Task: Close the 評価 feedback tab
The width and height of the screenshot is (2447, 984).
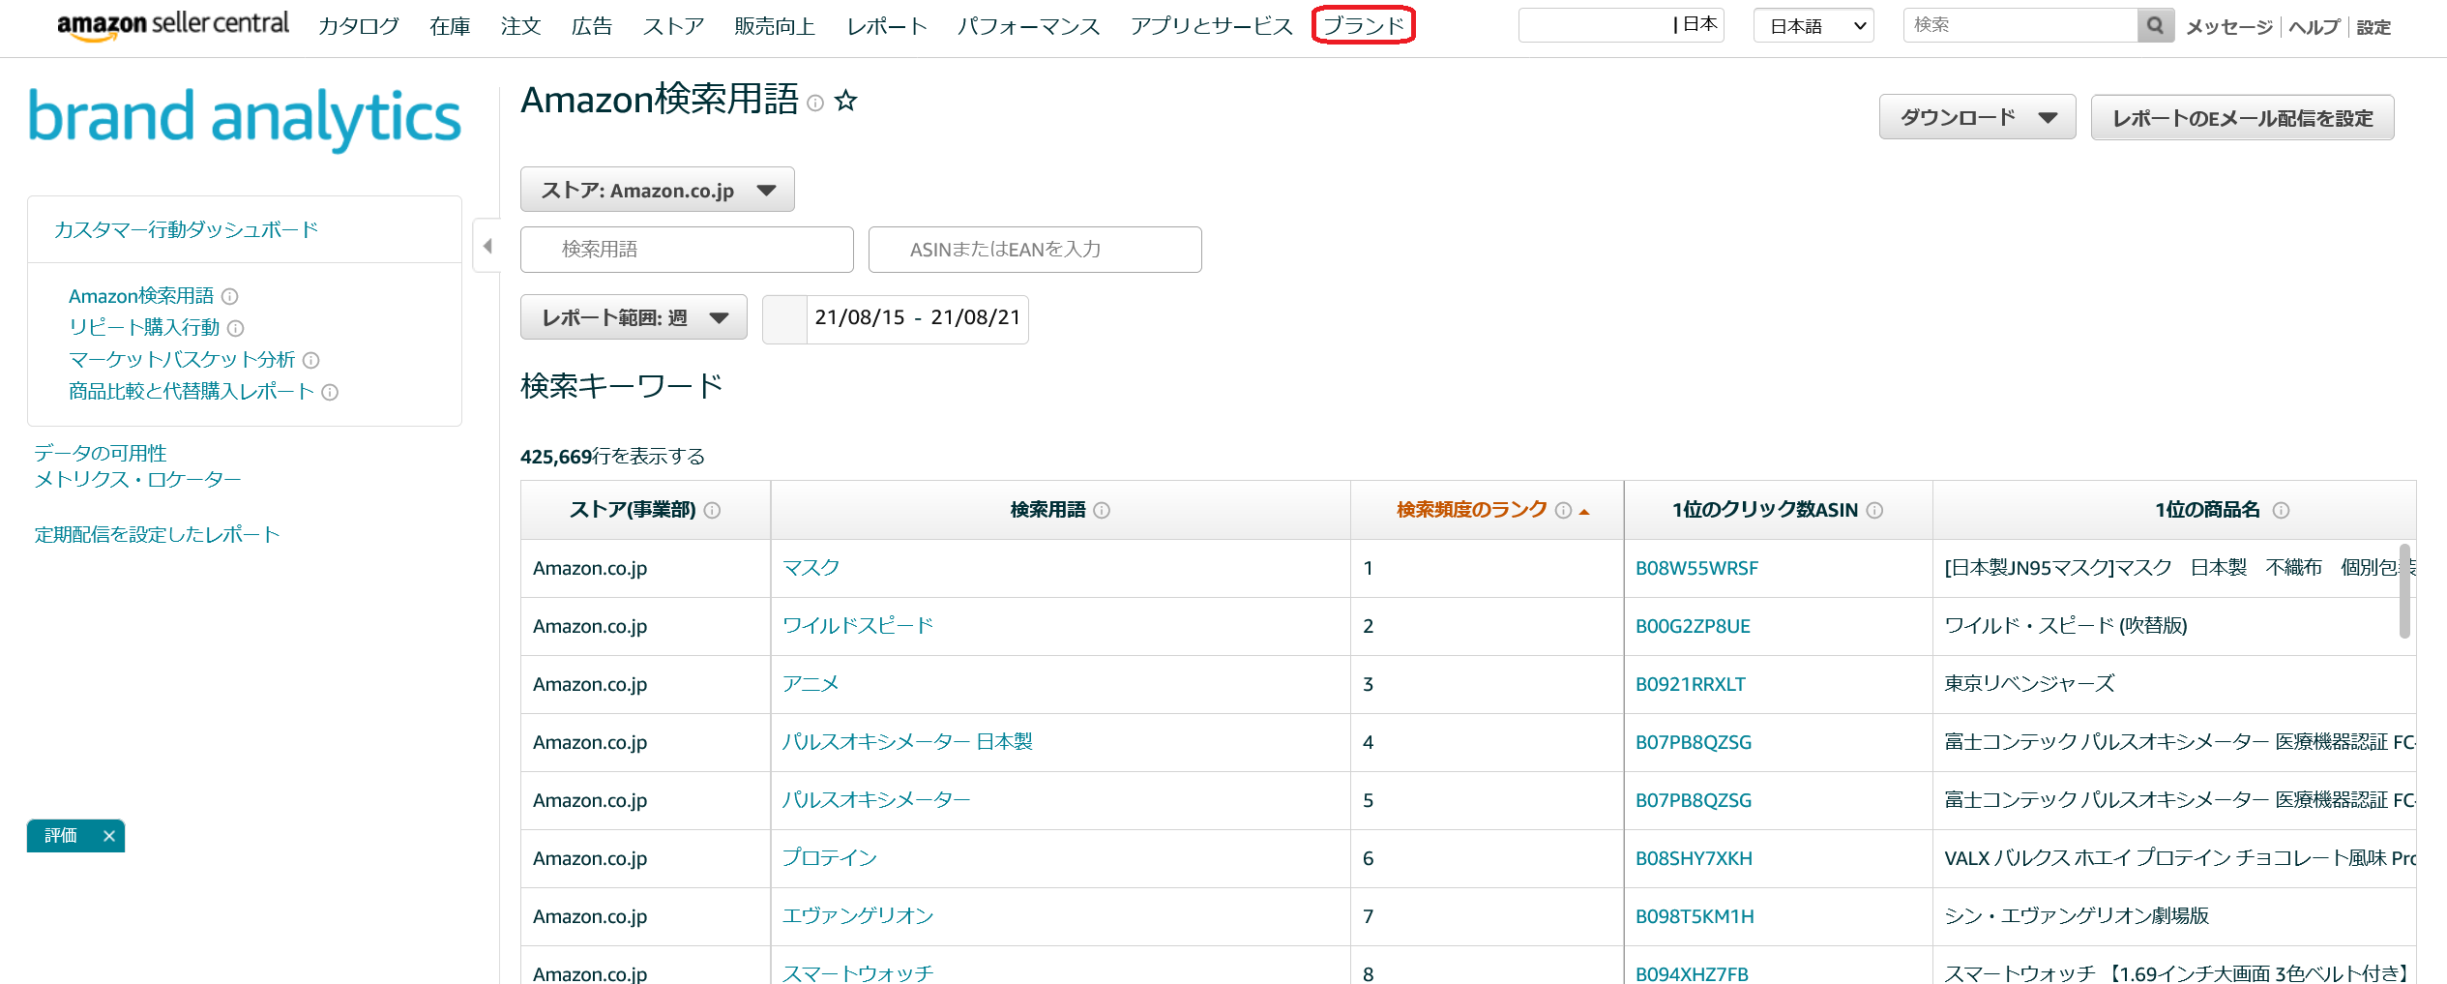Action: (x=109, y=836)
